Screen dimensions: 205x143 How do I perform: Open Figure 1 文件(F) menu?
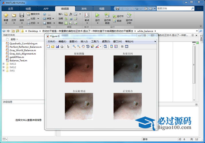click(x=51, y=41)
